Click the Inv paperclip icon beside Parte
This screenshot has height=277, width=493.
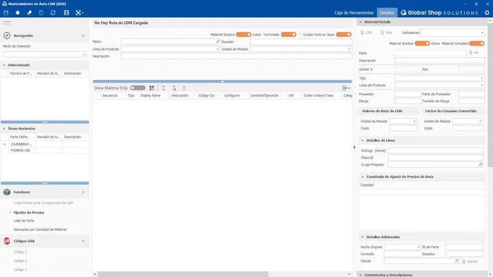471,53
